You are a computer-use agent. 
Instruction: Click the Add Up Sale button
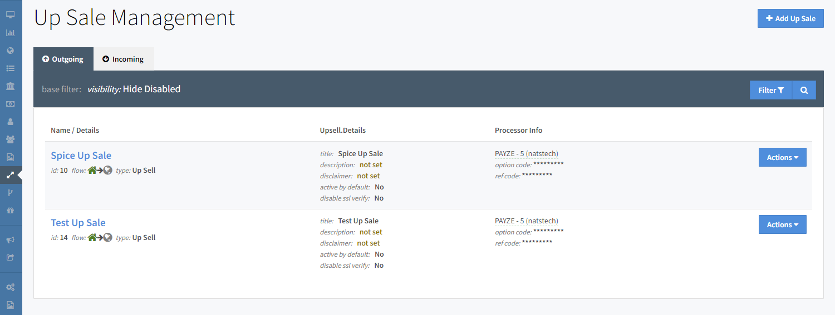790,18
